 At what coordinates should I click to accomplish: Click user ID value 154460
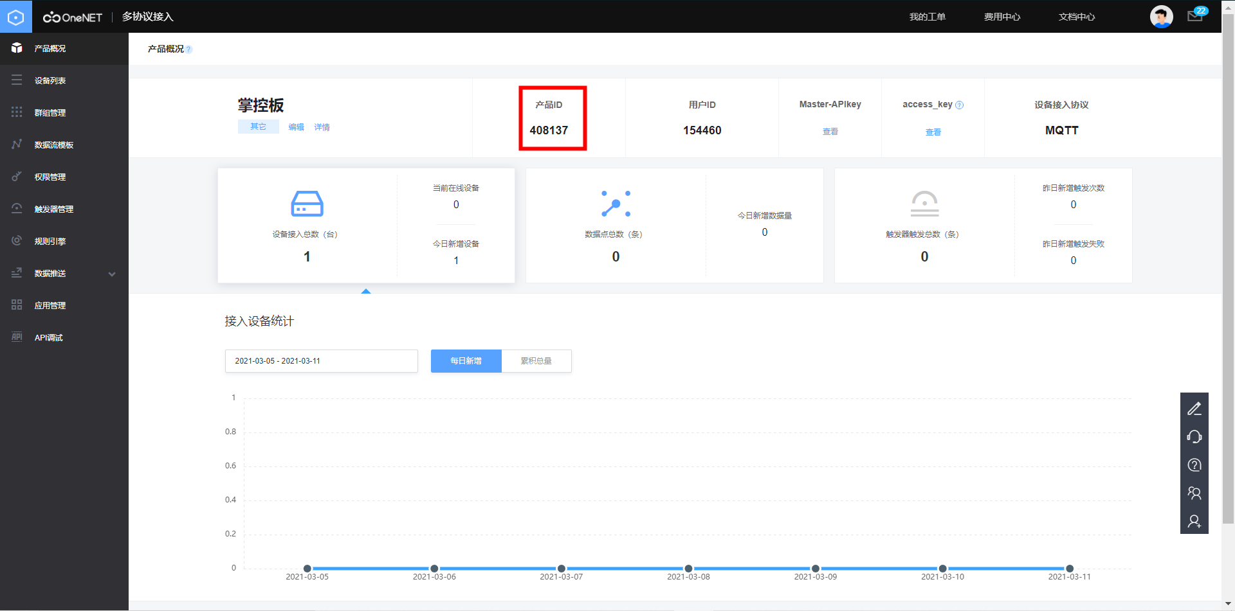click(x=702, y=130)
